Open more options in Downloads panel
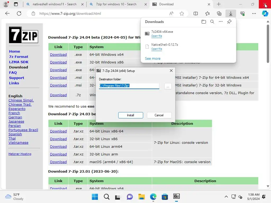The height and width of the screenshot is (203, 271). coord(221,22)
